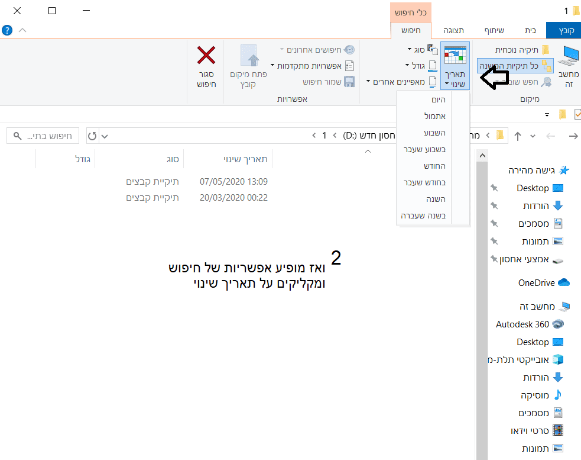
Task: Click the search box חיפוש בתי
Action: [43, 136]
